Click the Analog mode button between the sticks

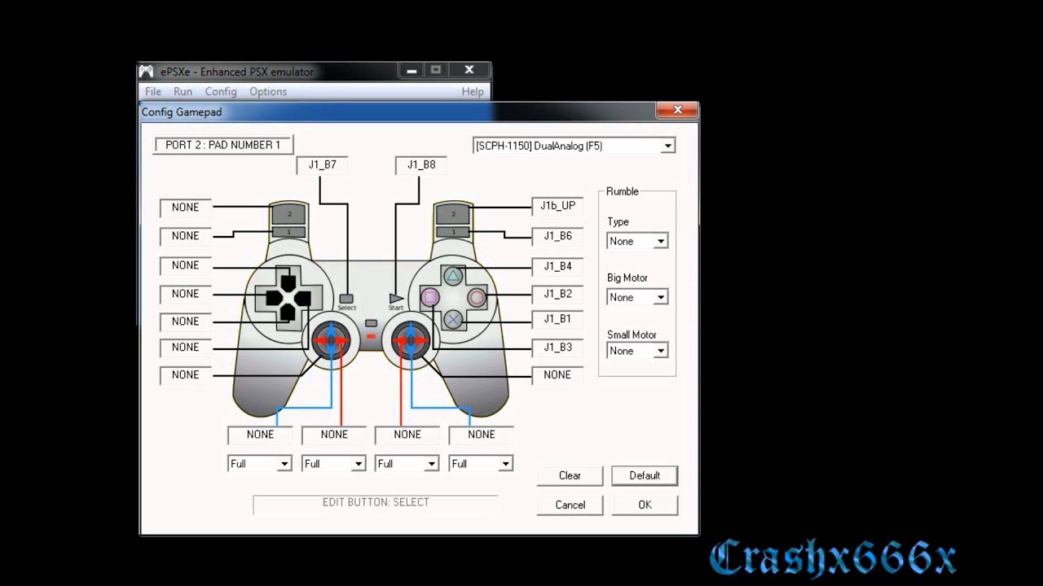[371, 323]
